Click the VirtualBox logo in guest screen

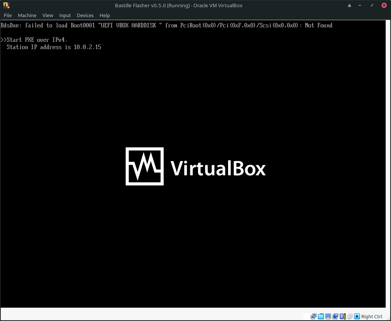(x=196, y=166)
